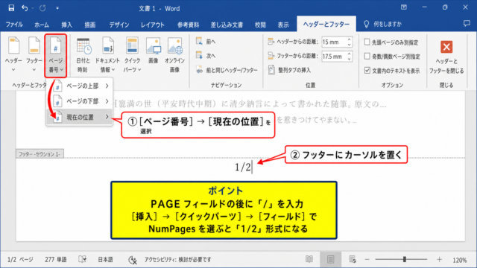Viewport: 477px width, 268px height.
Task: Click footer text 1/2 in document
Action: coord(243,167)
